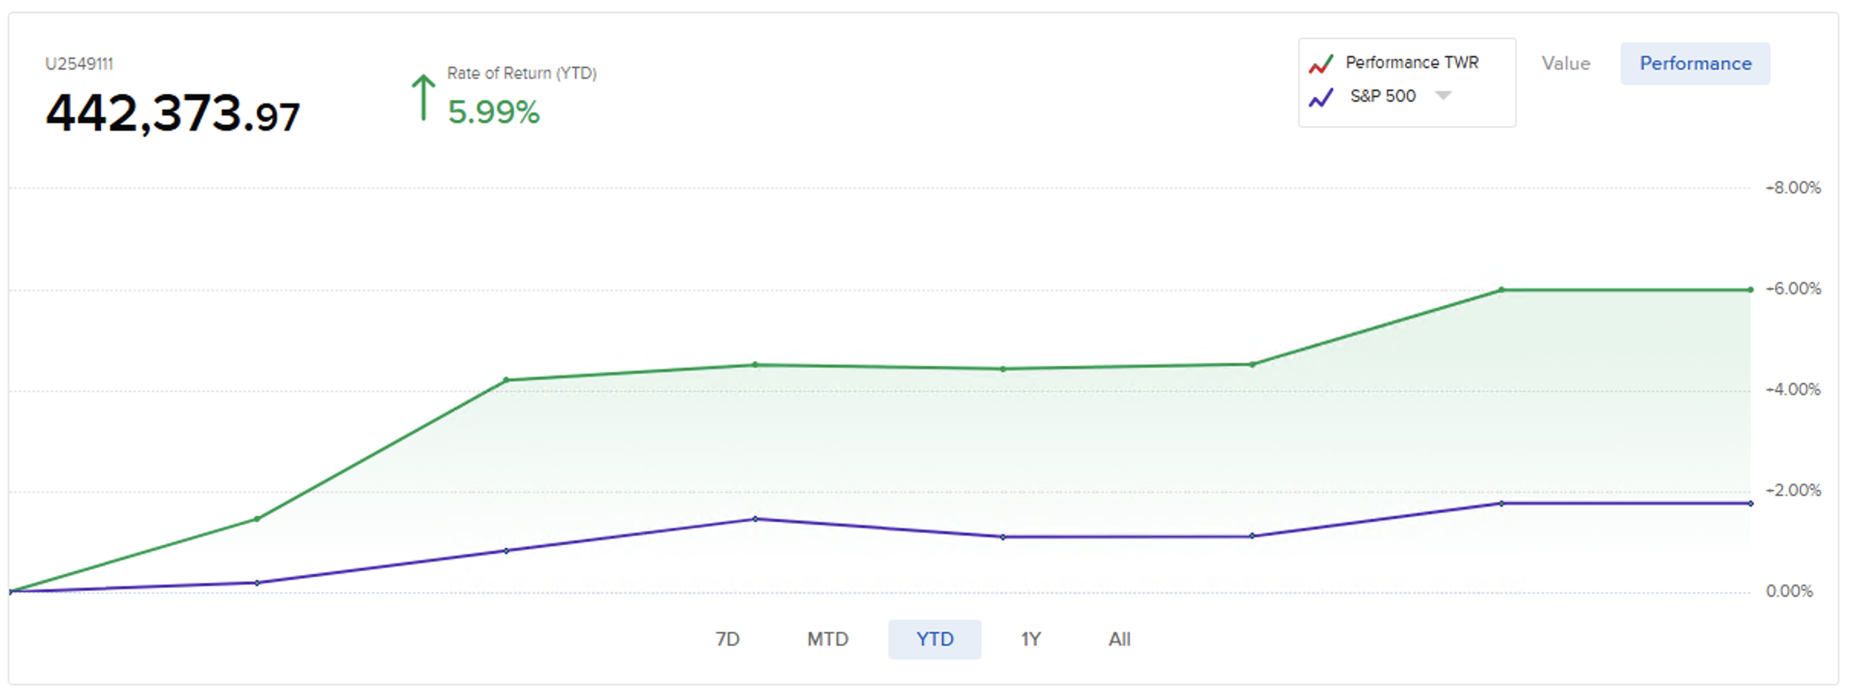Screen dimensions: 1852x694
Task: Click the second green data point on the chart
Action: (x=257, y=519)
